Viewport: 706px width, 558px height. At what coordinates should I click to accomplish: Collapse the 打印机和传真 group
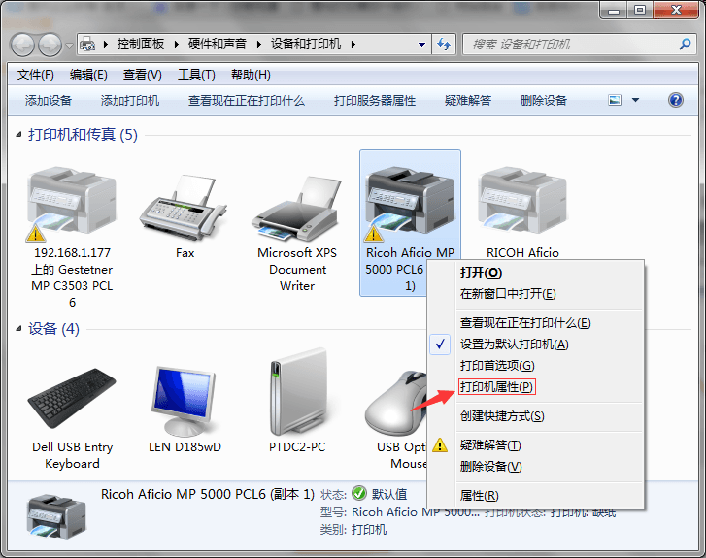coord(20,135)
